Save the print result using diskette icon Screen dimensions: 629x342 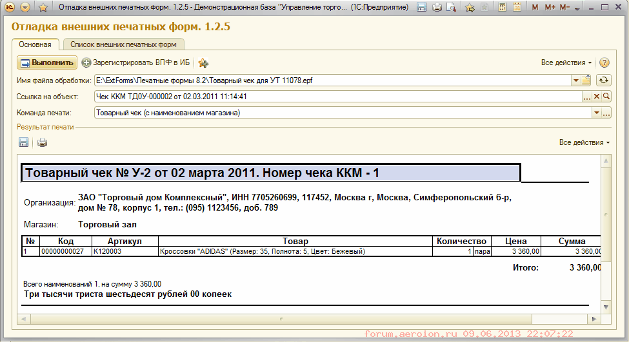24,142
